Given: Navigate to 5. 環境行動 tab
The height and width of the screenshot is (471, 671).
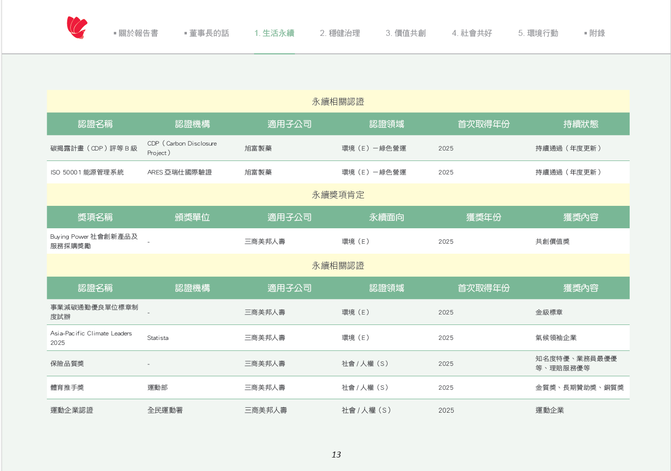Looking at the screenshot, I should click(x=538, y=33).
